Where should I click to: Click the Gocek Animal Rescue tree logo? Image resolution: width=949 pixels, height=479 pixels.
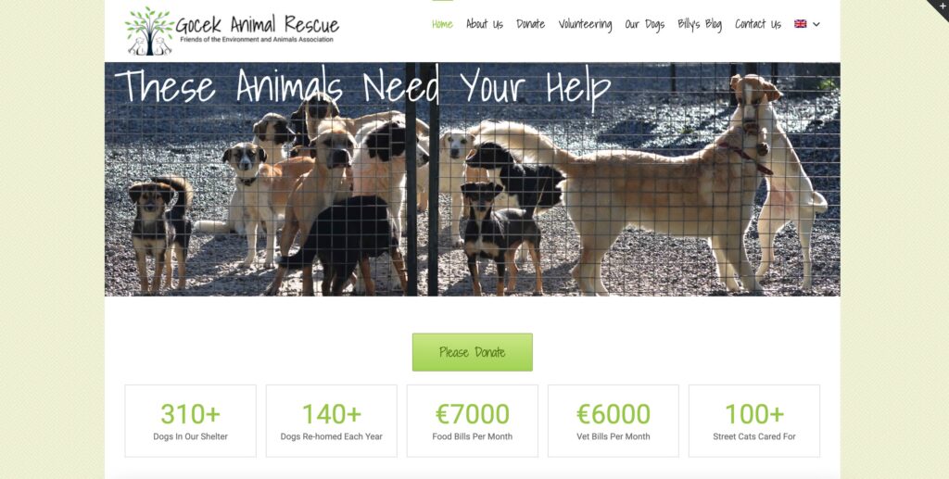149,31
